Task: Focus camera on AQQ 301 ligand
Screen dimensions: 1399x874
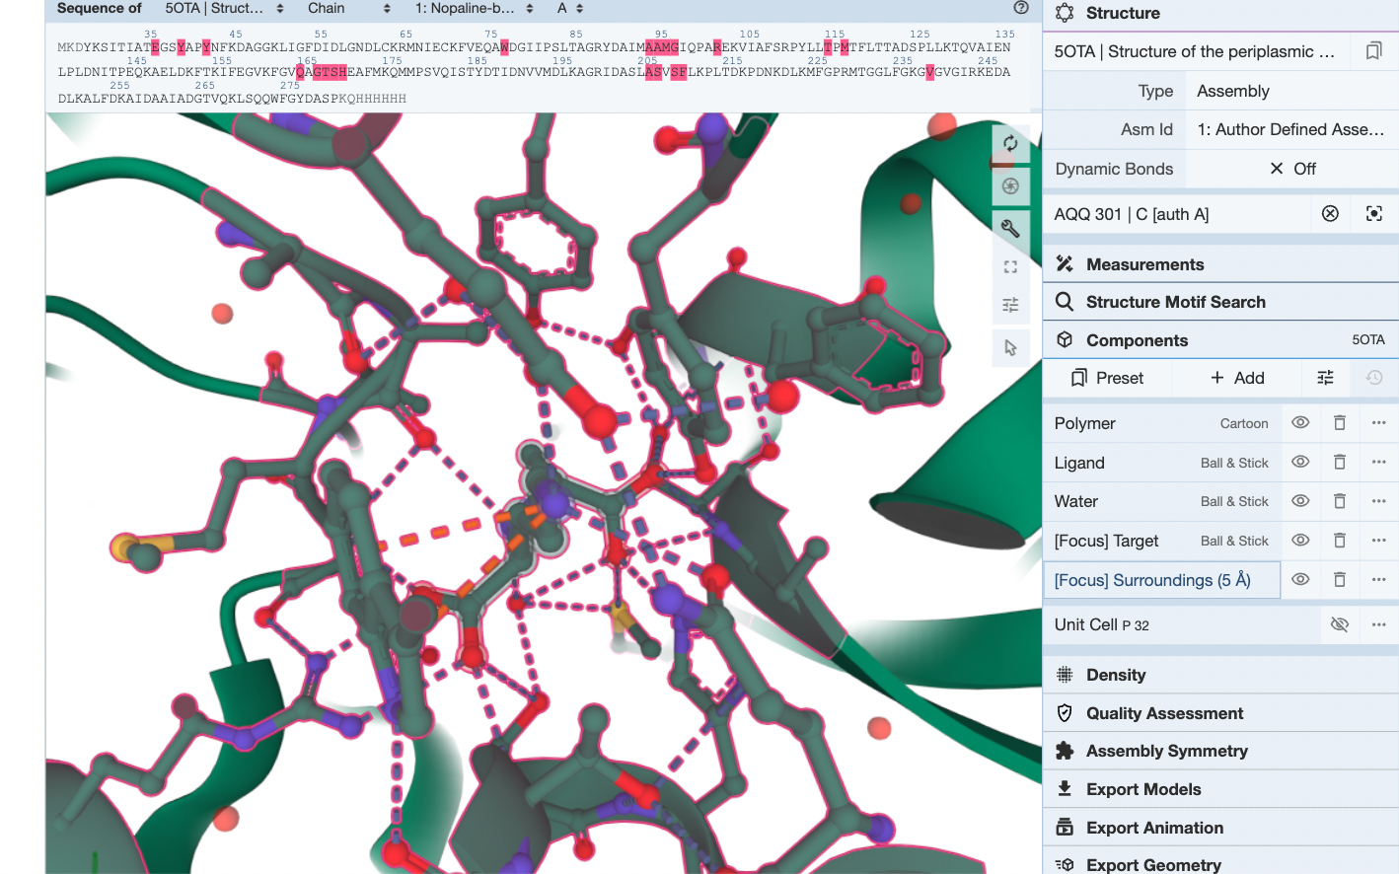Action: click(1373, 213)
